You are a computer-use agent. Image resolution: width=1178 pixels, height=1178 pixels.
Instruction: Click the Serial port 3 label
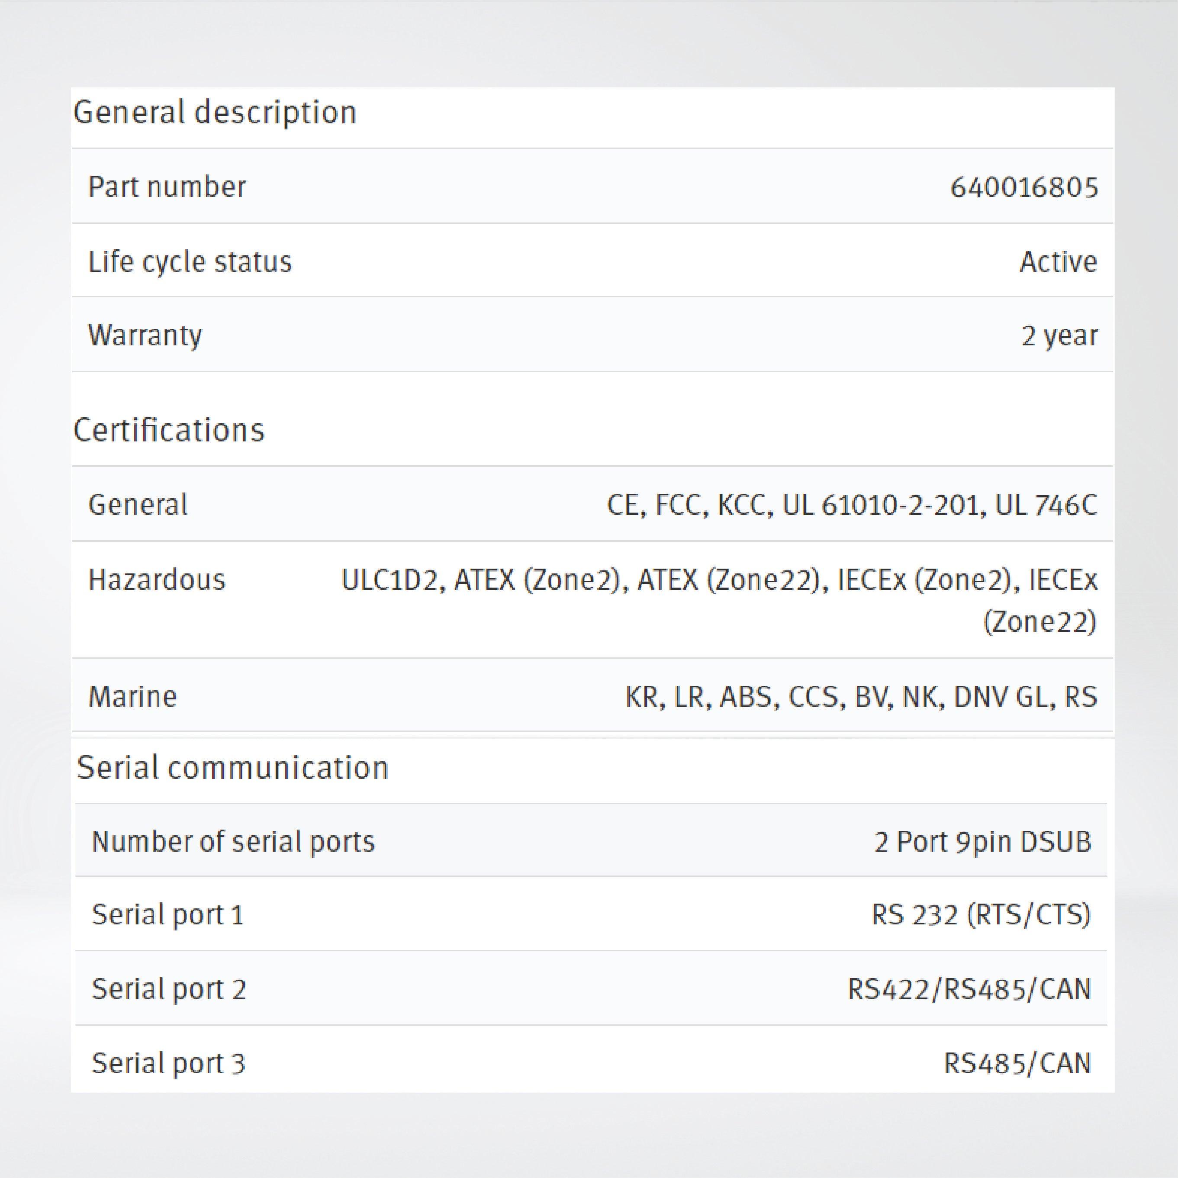pyautogui.click(x=168, y=1063)
